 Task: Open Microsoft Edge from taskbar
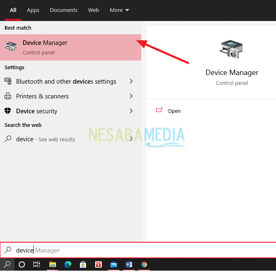coord(68,264)
